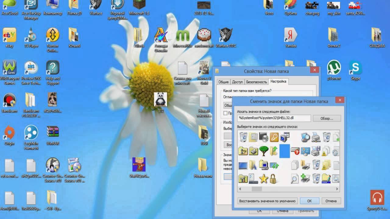Click the icon list's horizontal scrollbar thumb
The width and height of the screenshot is (390, 219).
pos(257,189)
